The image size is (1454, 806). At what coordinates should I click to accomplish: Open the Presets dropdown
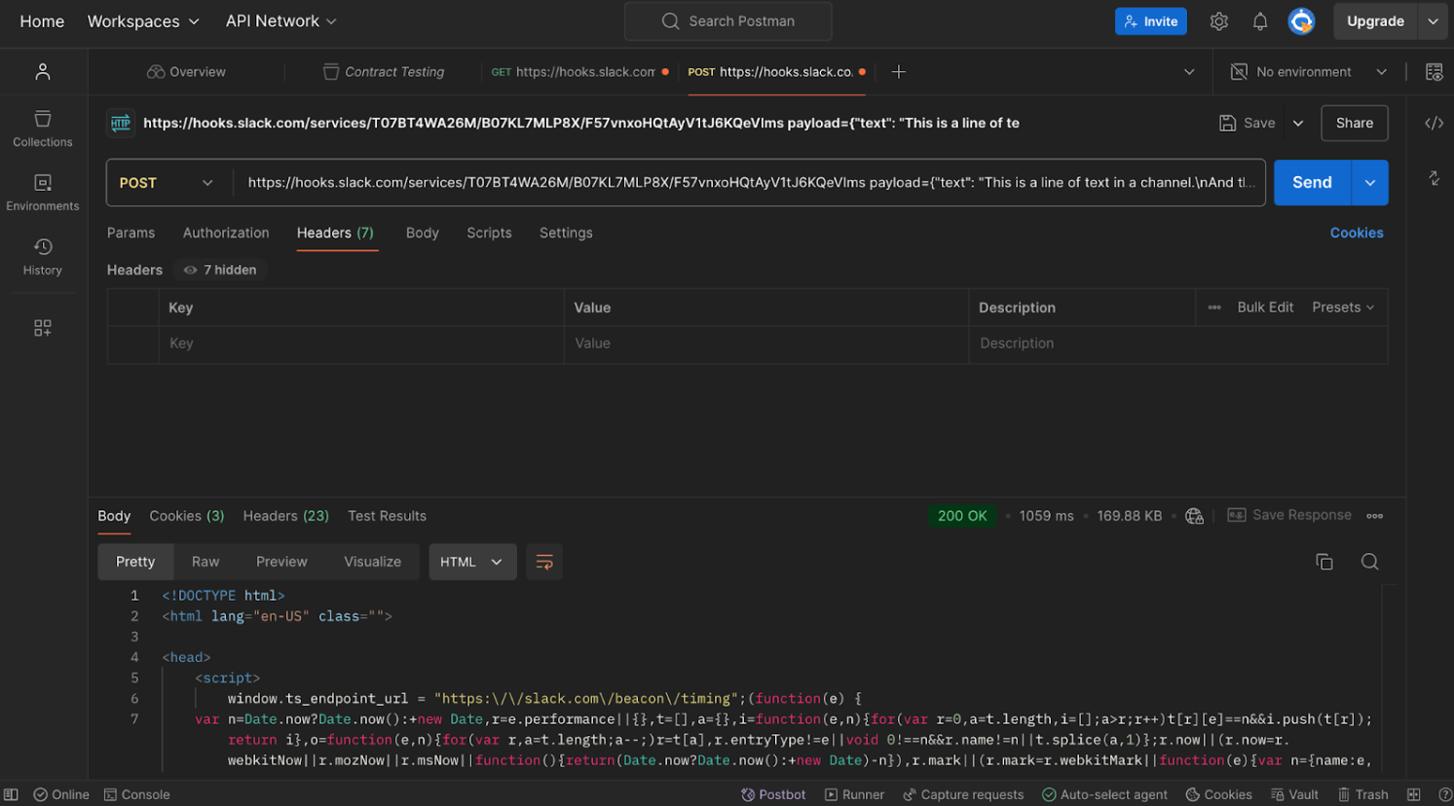(1343, 308)
